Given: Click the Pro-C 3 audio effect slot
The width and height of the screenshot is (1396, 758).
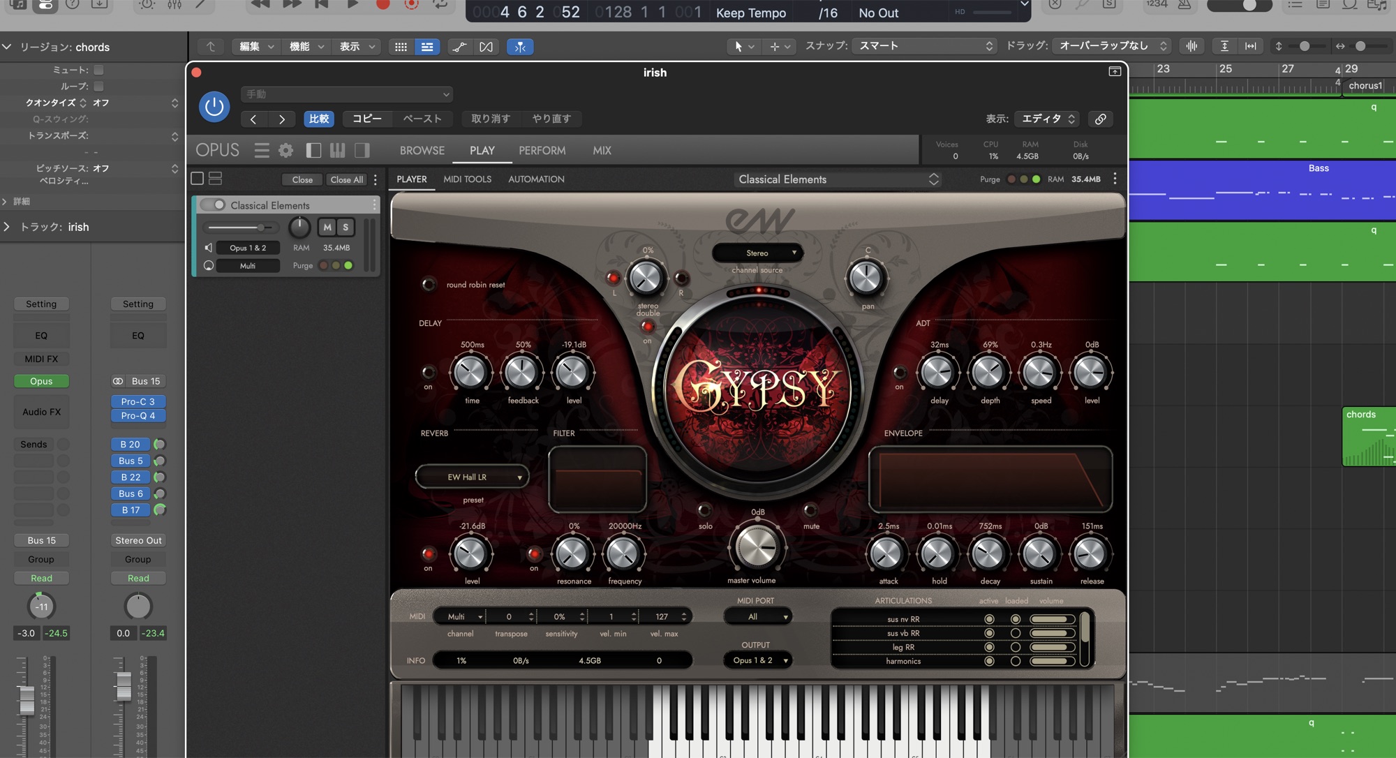Looking at the screenshot, I should click(138, 401).
